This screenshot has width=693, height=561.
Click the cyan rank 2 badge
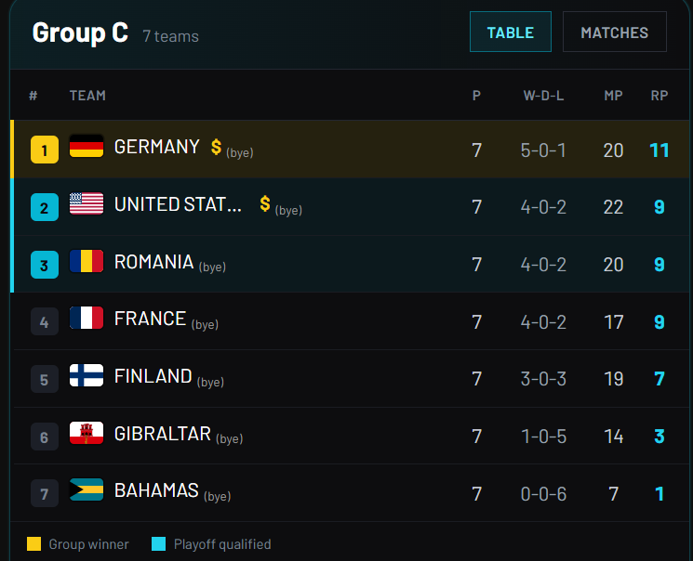[x=45, y=207]
